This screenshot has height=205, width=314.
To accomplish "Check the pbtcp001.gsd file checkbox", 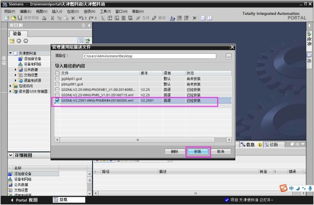I will (x=58, y=84).
